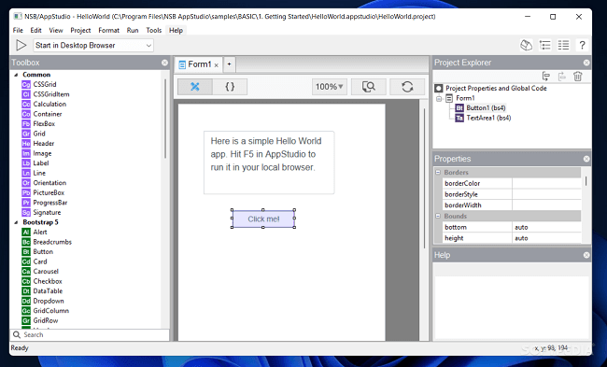Open the Edit menu

click(36, 30)
